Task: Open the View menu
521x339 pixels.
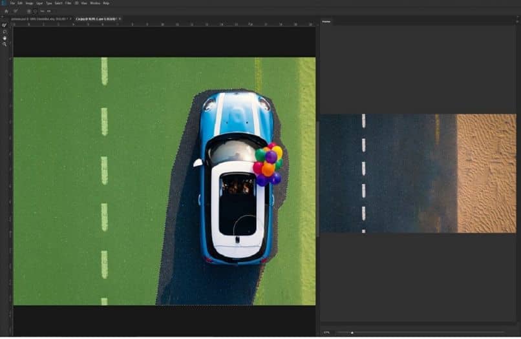Action: [84, 3]
